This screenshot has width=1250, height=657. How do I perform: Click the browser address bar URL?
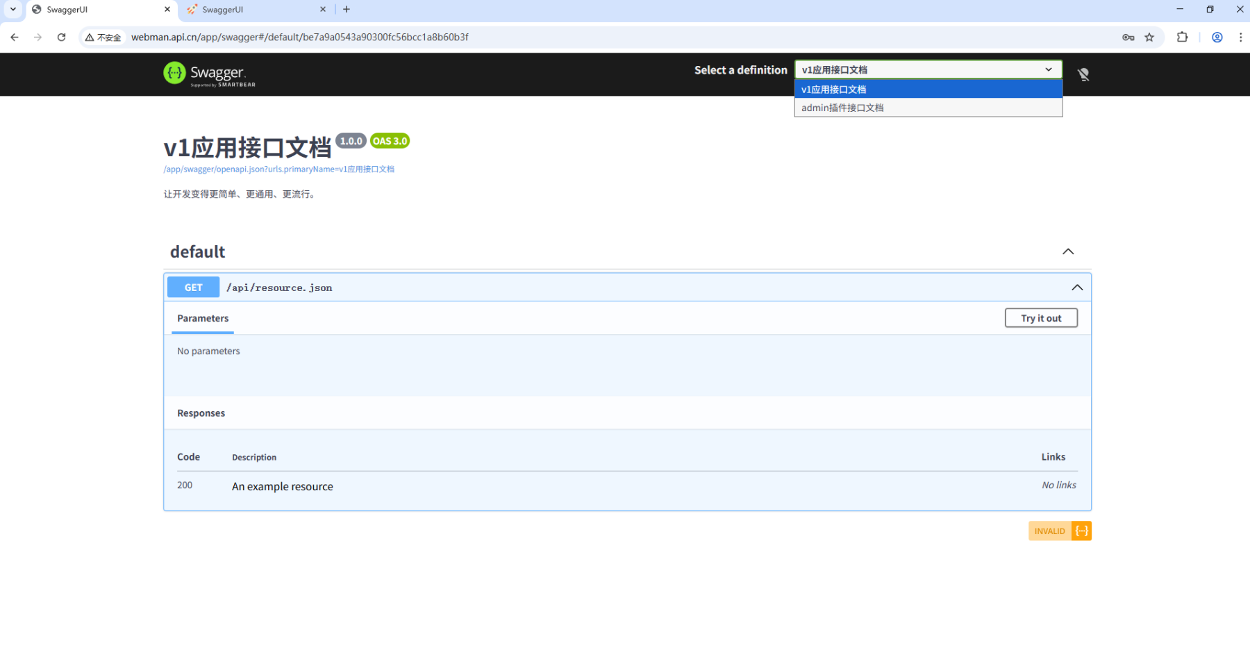pyautogui.click(x=300, y=38)
